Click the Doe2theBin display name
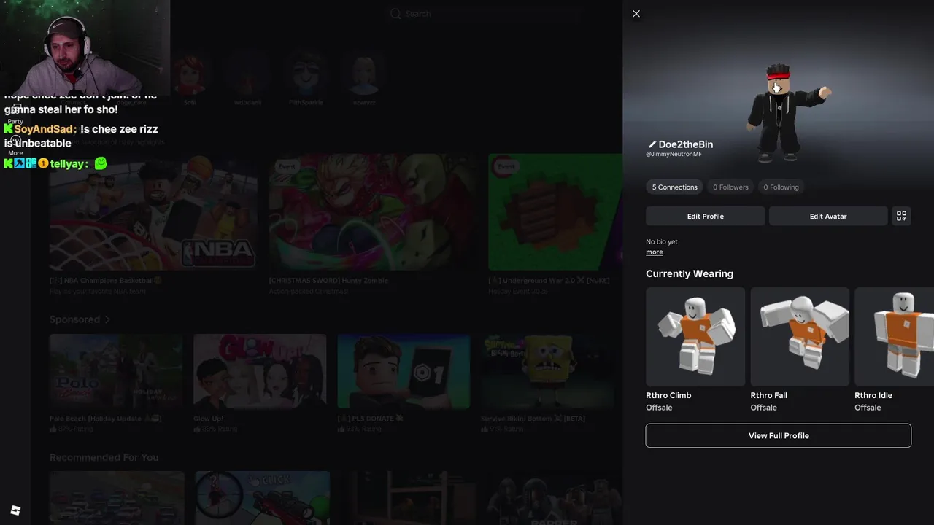 pyautogui.click(x=686, y=144)
